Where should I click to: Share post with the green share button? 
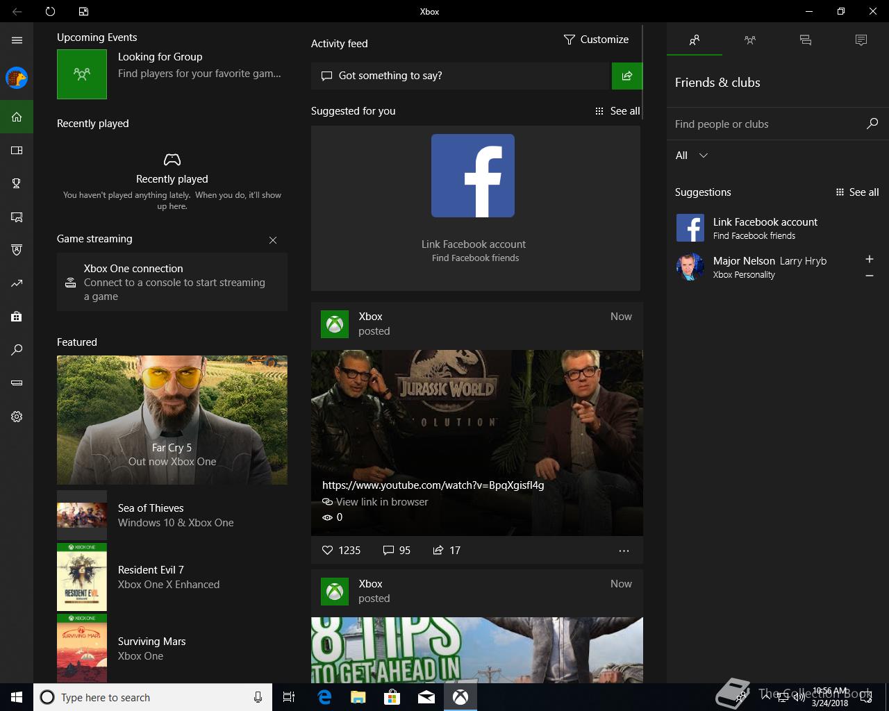pyautogui.click(x=627, y=76)
